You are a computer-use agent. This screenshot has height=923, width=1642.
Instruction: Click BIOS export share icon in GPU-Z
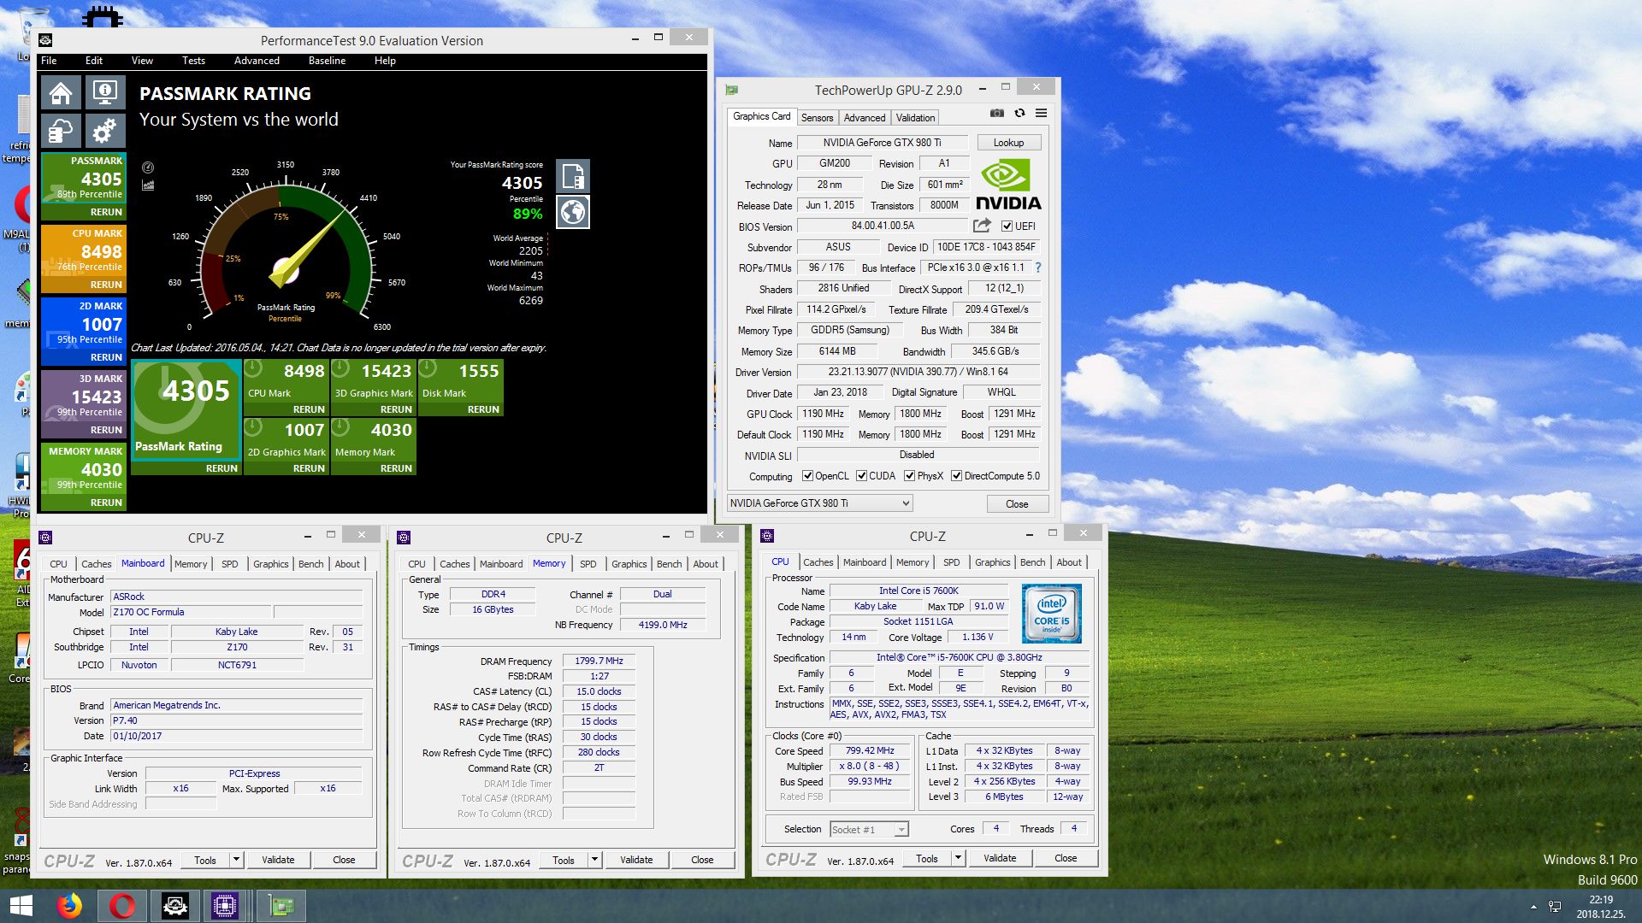tap(982, 226)
